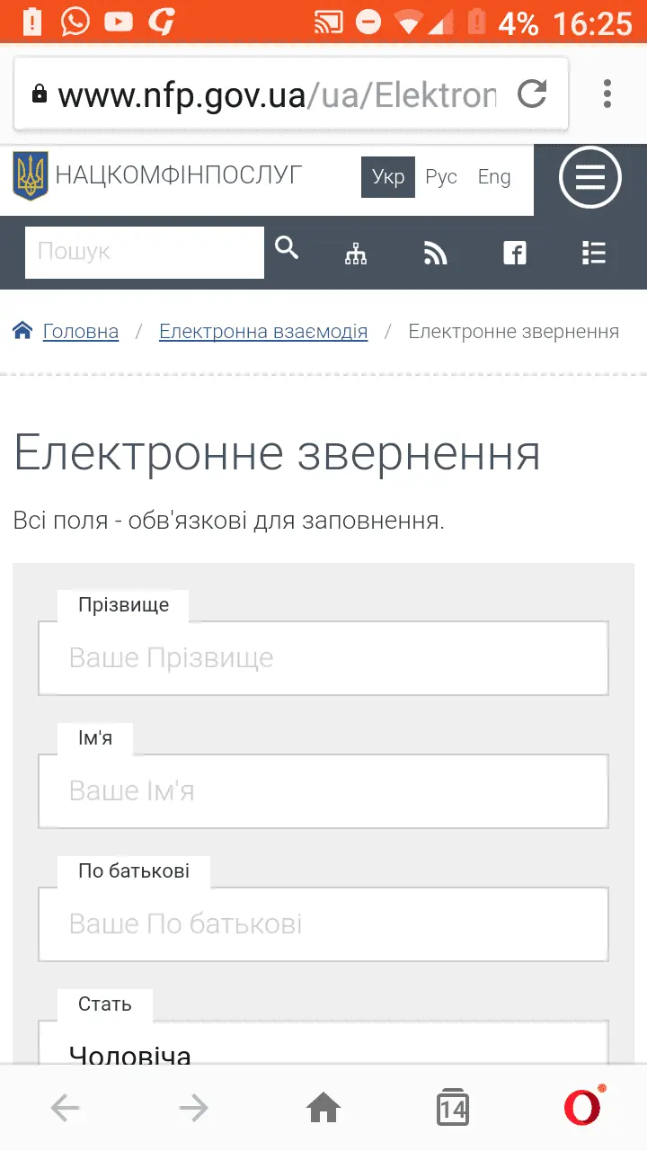The height and width of the screenshot is (1151, 647).
Task: Open the hamburger menu in site header
Action: point(589,178)
